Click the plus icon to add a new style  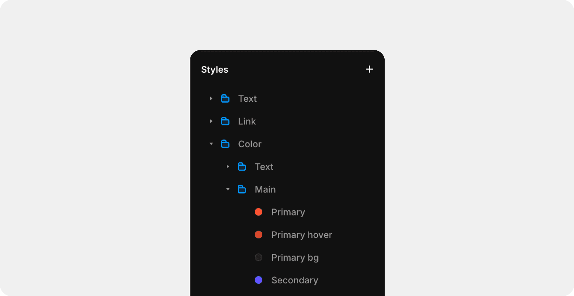tap(369, 69)
